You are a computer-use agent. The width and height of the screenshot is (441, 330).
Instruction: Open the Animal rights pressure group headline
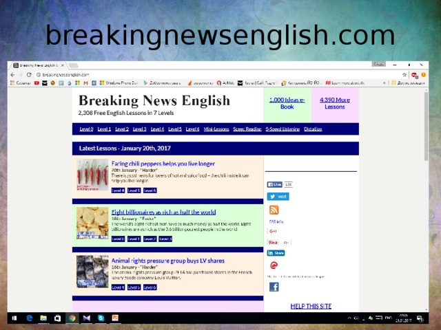pyautogui.click(x=168, y=261)
